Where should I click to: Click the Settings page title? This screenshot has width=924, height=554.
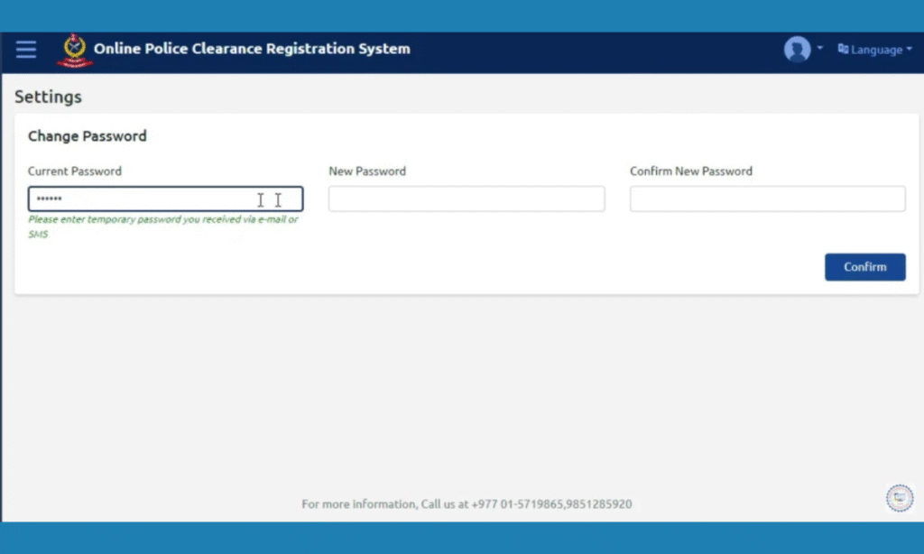pyautogui.click(x=47, y=97)
